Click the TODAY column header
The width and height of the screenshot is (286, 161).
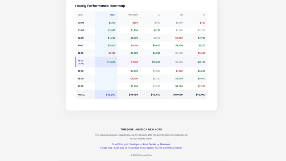tap(113, 15)
